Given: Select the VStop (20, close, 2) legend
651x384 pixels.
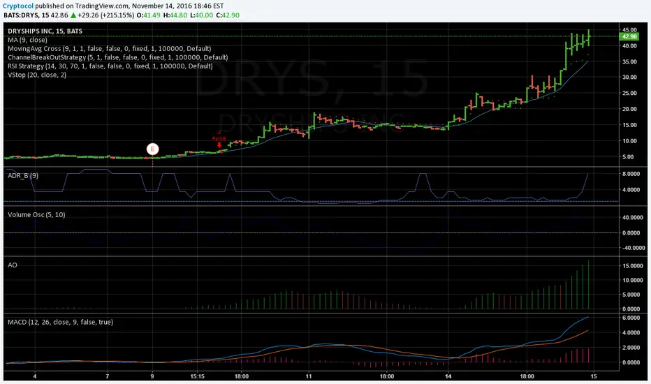Looking at the screenshot, I should coord(37,75).
